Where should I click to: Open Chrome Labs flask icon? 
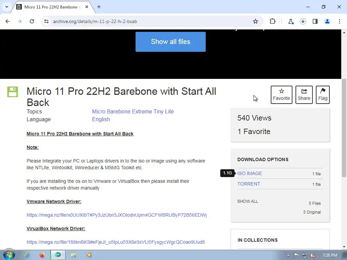coord(290,21)
